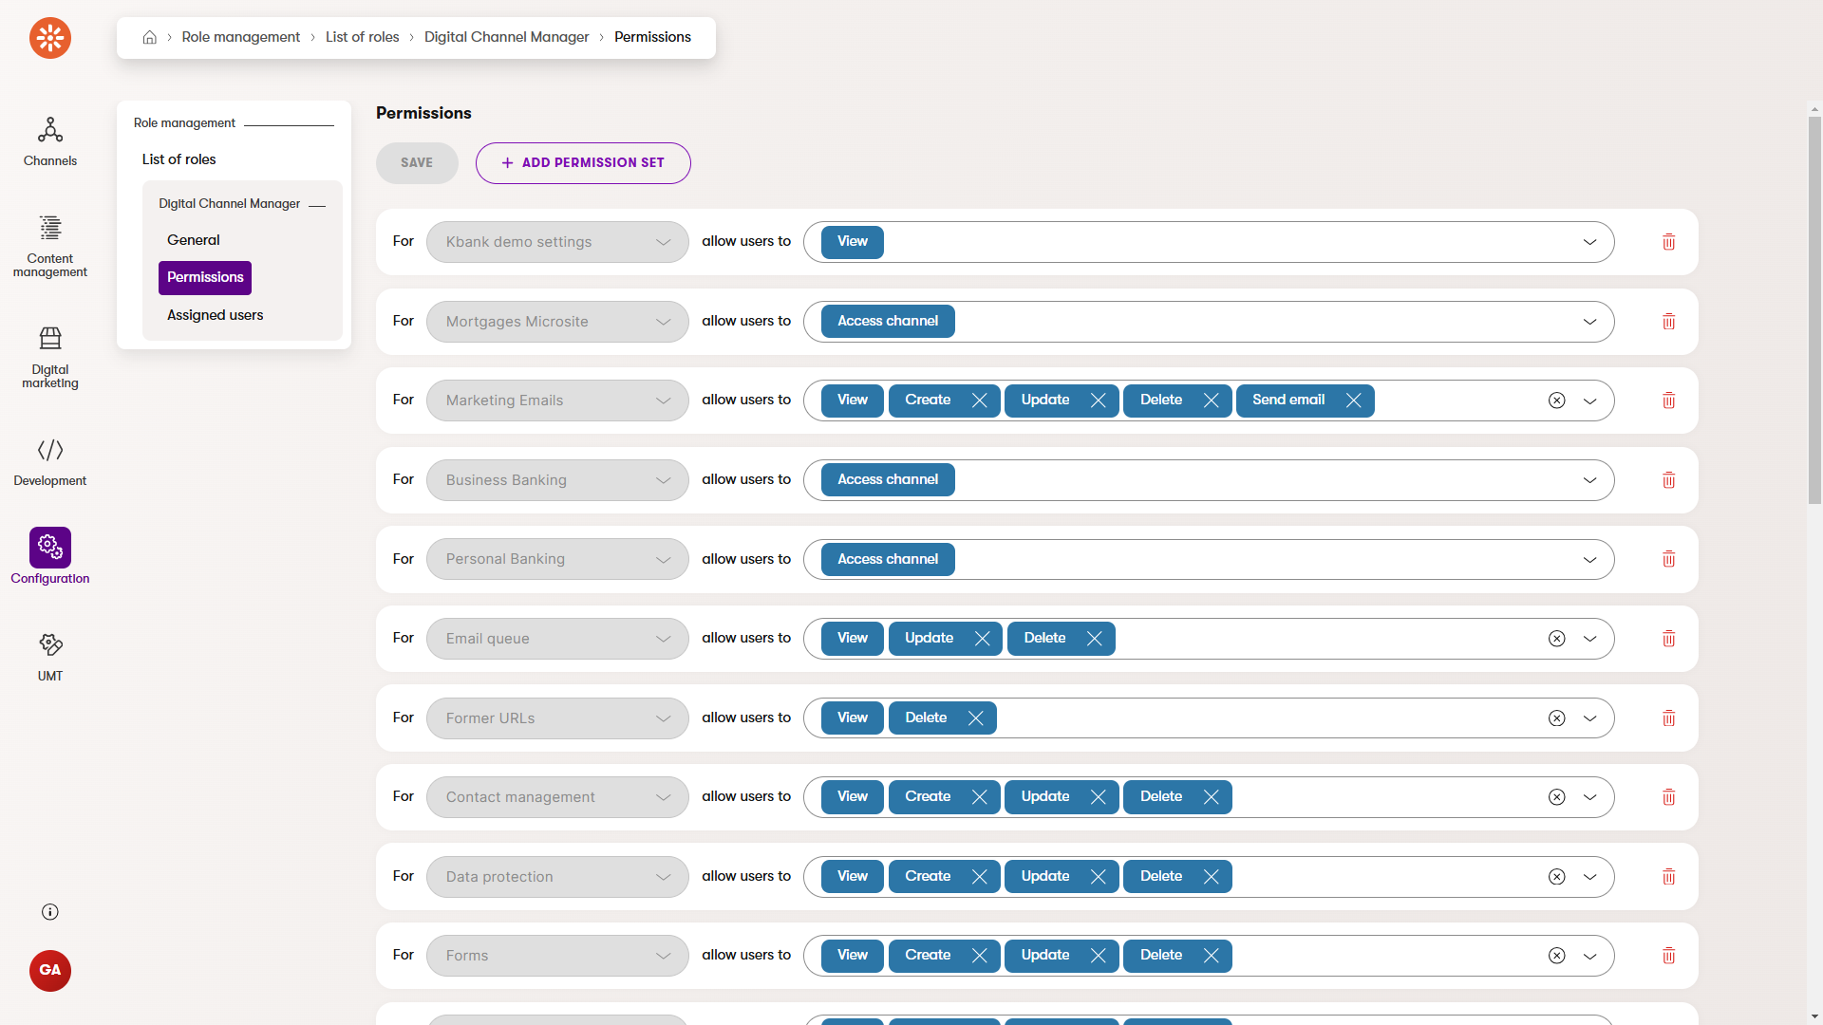Image resolution: width=1823 pixels, height=1025 pixels.
Task: Click the GA user avatar
Action: pos(49,970)
